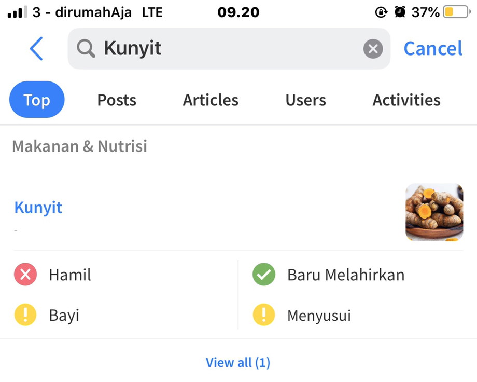
Task: Cancel the search
Action: pyautogui.click(x=433, y=49)
